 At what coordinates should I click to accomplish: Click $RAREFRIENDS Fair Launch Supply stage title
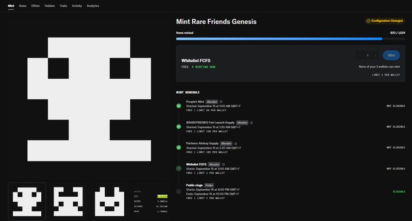(x=210, y=122)
